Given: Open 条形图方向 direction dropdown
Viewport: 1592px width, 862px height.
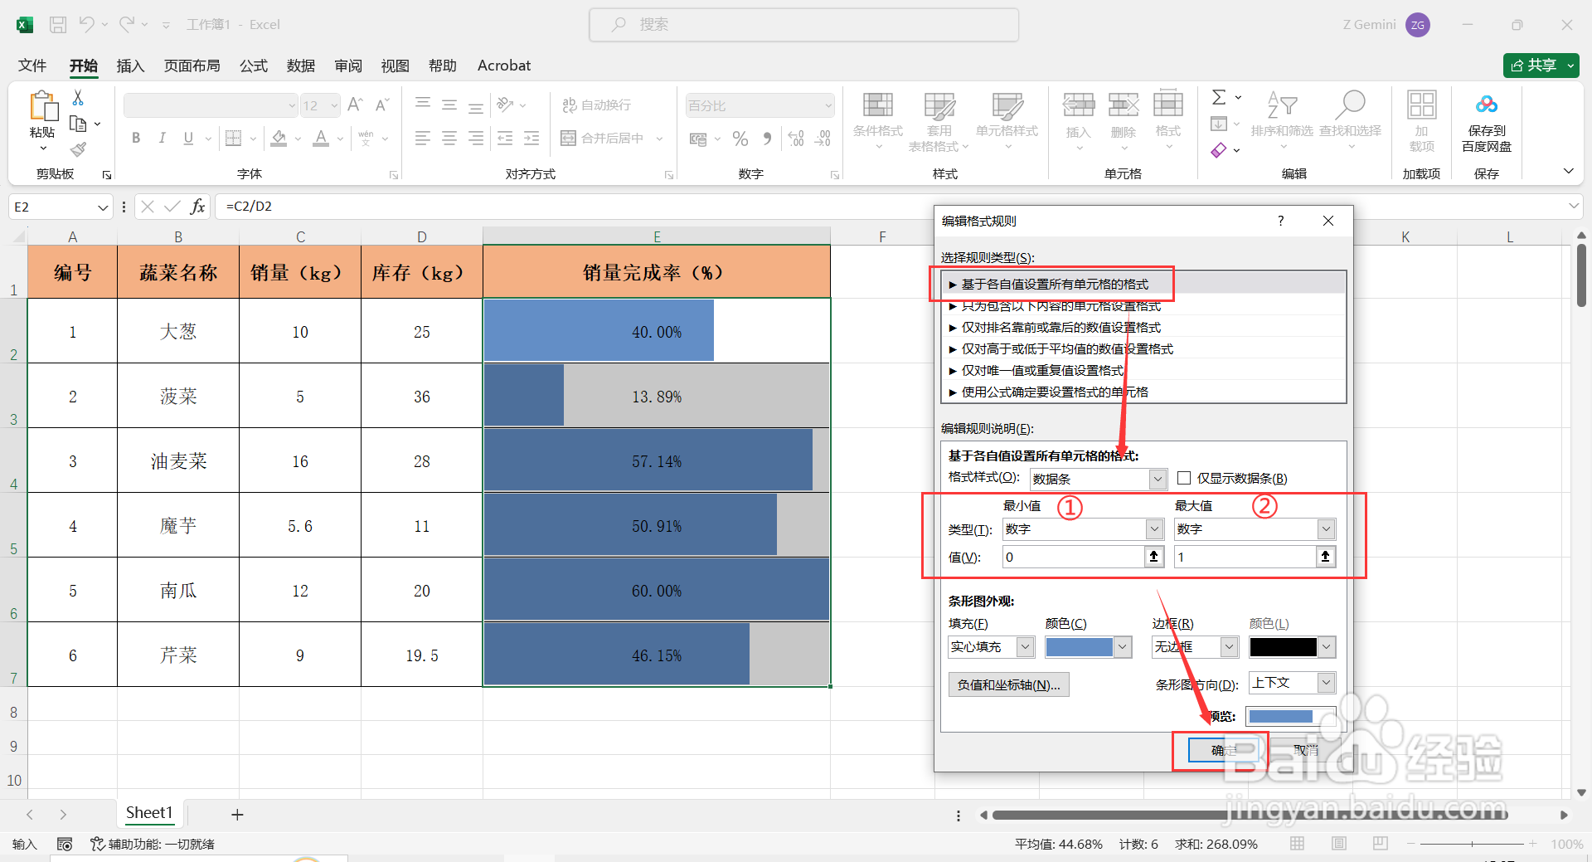Looking at the screenshot, I should coord(1293,683).
